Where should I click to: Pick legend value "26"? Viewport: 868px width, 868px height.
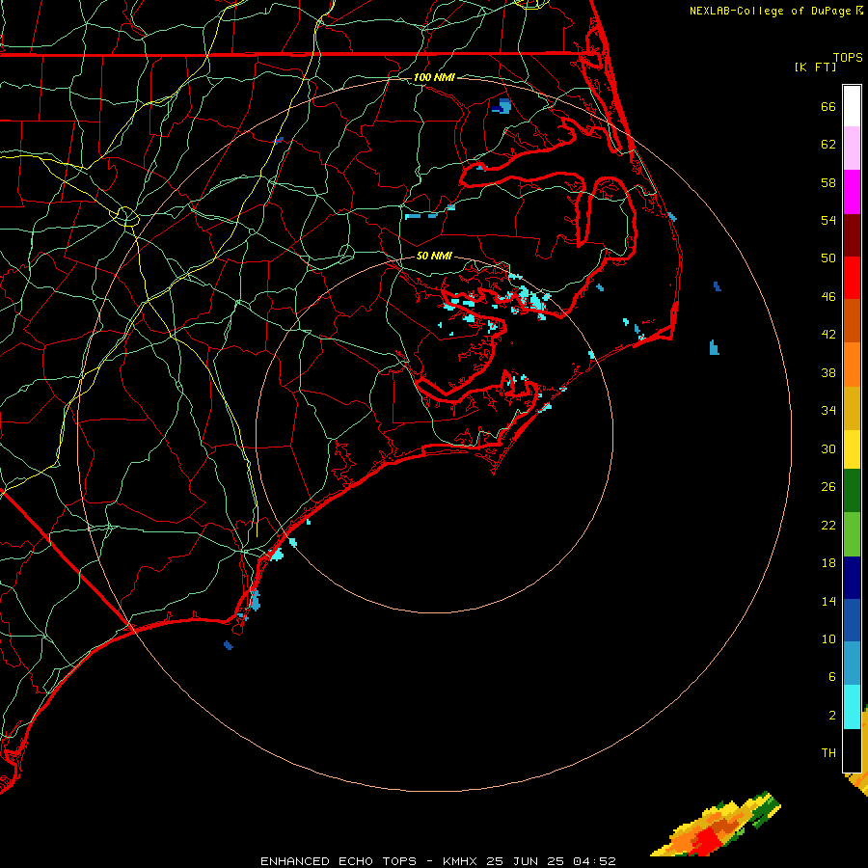pos(828,487)
